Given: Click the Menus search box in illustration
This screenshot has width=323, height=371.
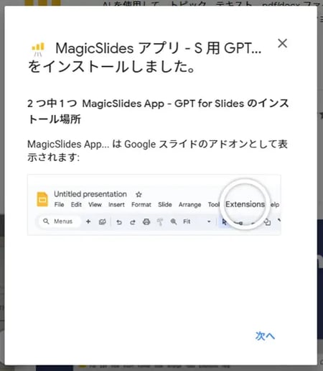Looking at the screenshot, I should click(x=59, y=221).
